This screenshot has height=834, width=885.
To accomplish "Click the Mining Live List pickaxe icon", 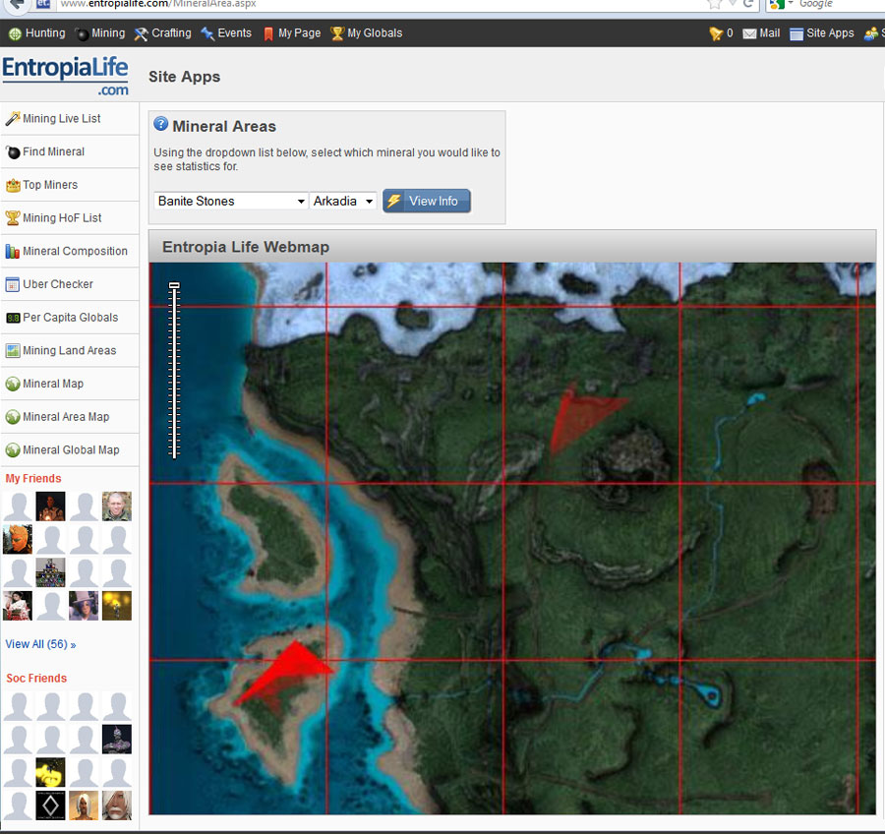I will (x=13, y=119).
